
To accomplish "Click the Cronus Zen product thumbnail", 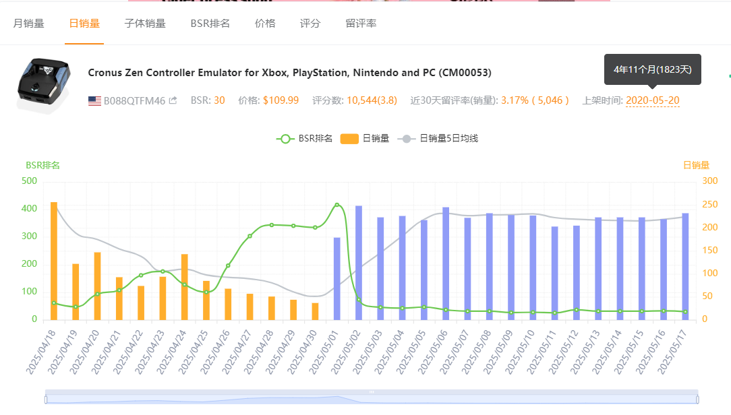I will (x=44, y=86).
